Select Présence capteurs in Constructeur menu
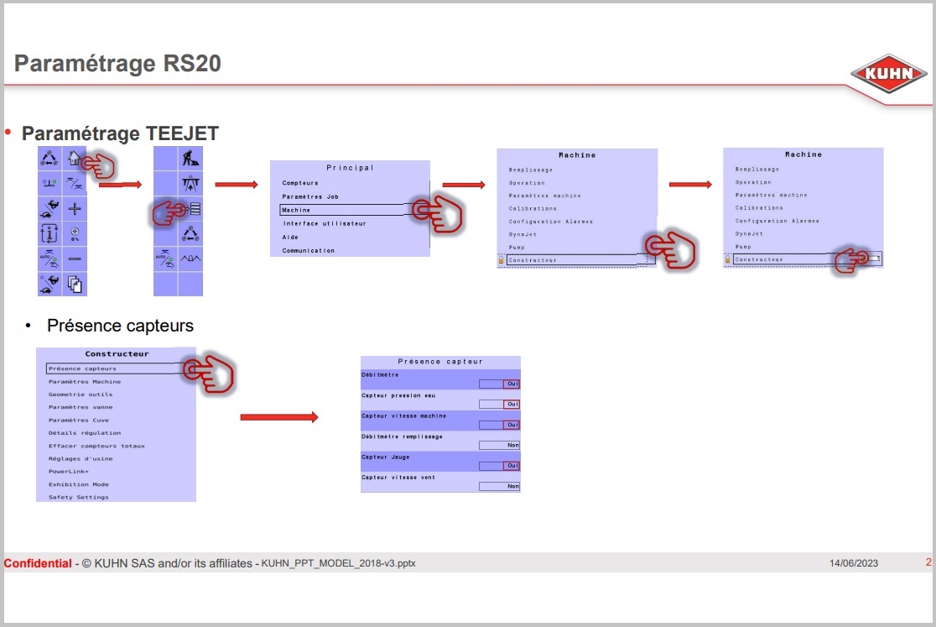 point(82,368)
